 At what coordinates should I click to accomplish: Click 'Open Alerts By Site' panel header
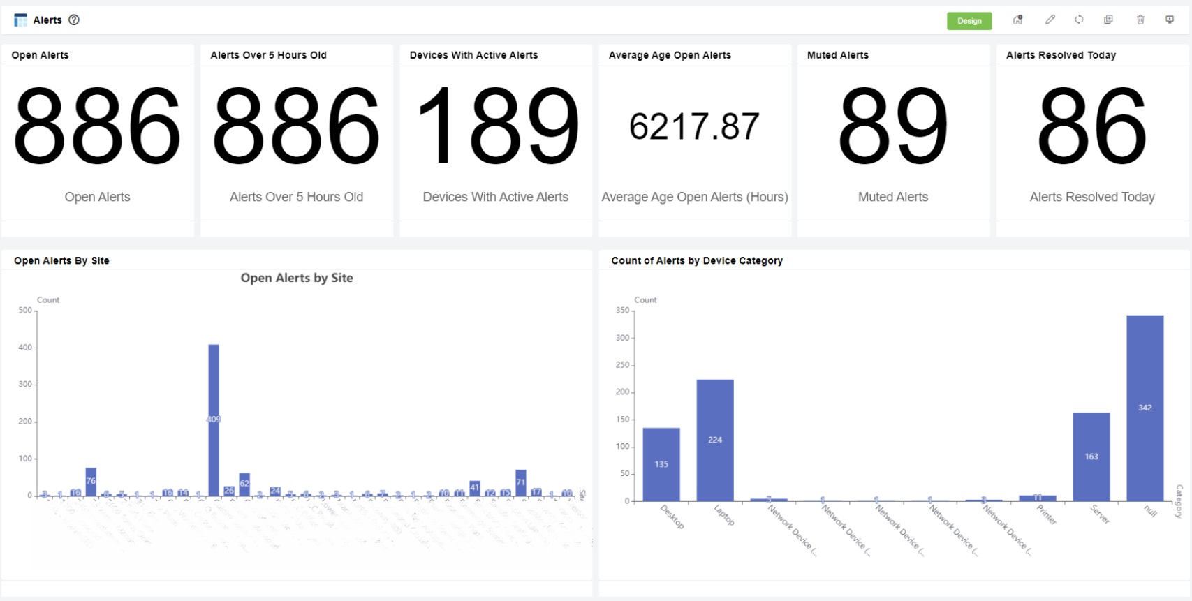coord(61,260)
